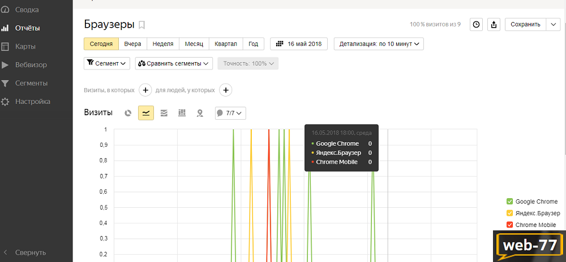Select the Неделя period tab
Screen dimensions: 566x262
pyautogui.click(x=163, y=44)
